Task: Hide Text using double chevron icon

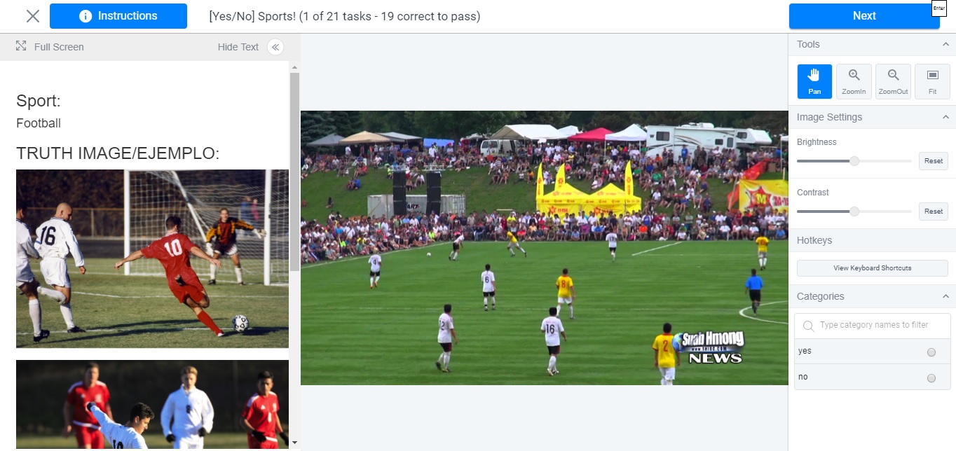Action: pyautogui.click(x=275, y=47)
